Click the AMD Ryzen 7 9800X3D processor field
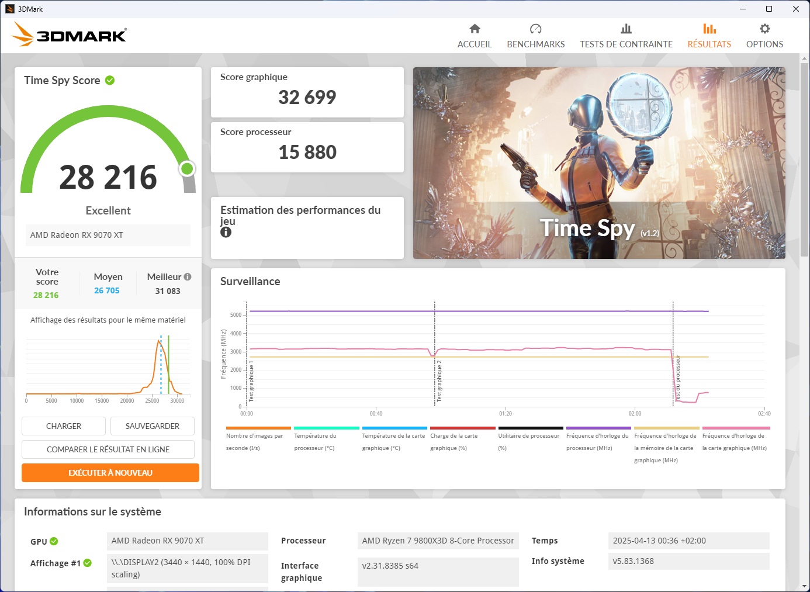810x592 pixels. (438, 541)
